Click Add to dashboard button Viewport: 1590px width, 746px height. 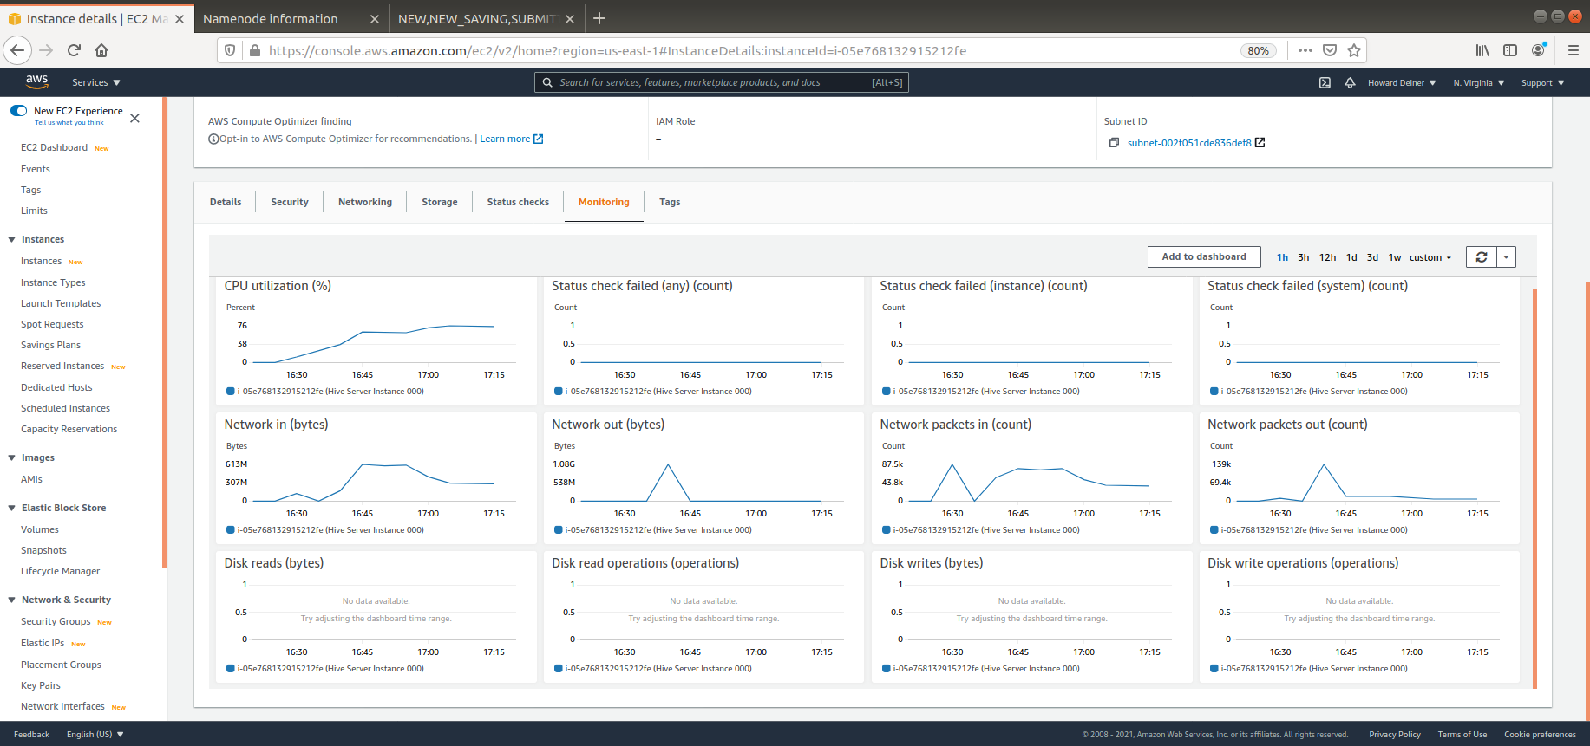[x=1204, y=256]
